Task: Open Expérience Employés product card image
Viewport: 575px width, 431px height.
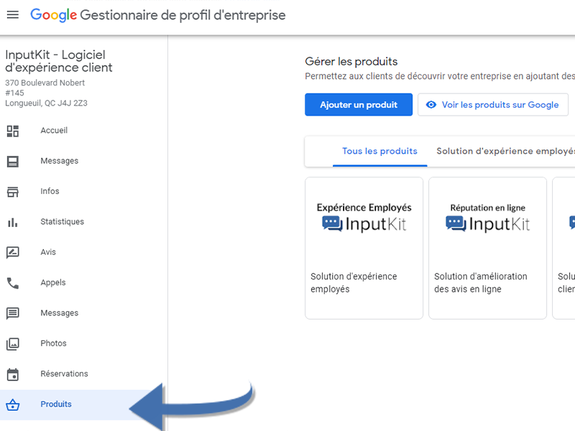Action: pyautogui.click(x=364, y=218)
